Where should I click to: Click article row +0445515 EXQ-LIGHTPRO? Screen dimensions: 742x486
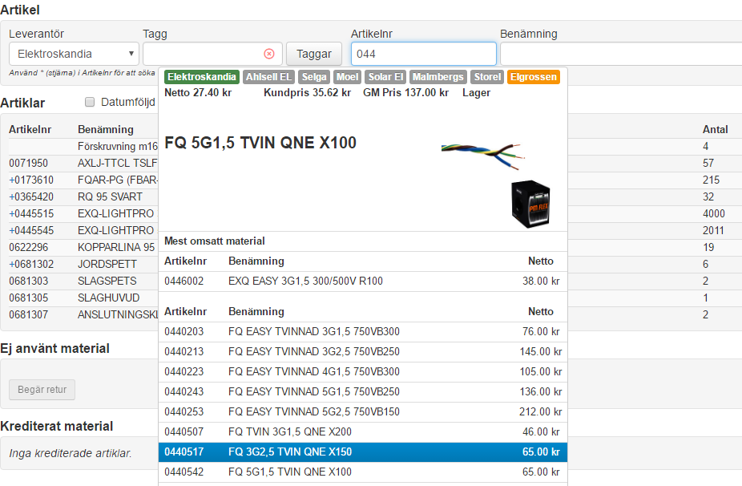pyautogui.click(x=83, y=213)
